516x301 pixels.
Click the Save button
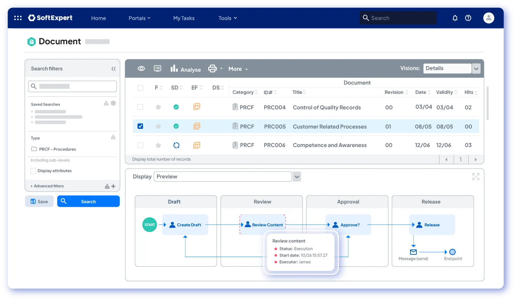tap(39, 202)
